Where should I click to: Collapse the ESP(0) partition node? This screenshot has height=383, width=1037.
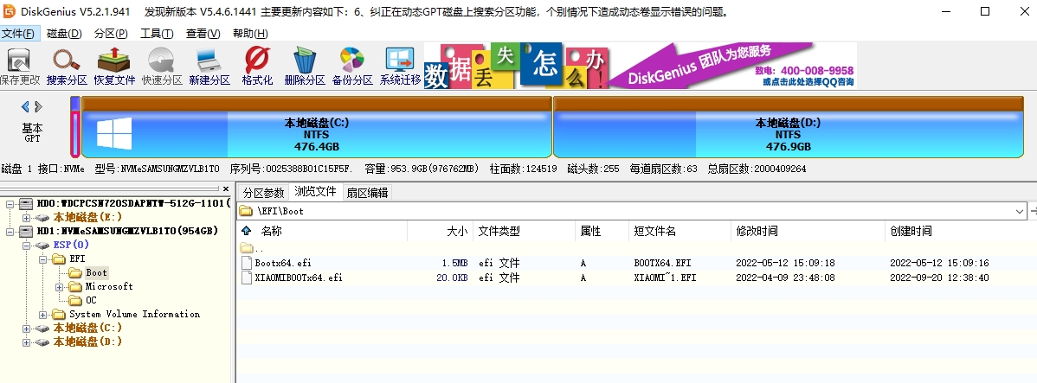pyautogui.click(x=27, y=245)
